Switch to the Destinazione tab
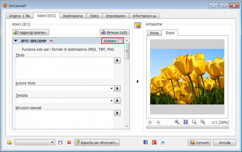 [x=73, y=16]
